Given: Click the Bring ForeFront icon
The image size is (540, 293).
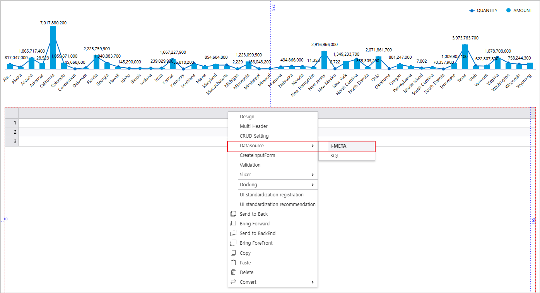Looking at the screenshot, I should (233, 243).
